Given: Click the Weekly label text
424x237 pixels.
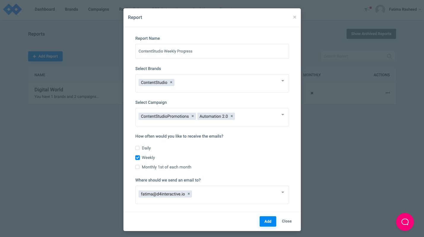Looking at the screenshot, I should click(x=148, y=158).
